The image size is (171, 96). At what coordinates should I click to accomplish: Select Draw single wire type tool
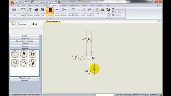[x=23, y=12]
